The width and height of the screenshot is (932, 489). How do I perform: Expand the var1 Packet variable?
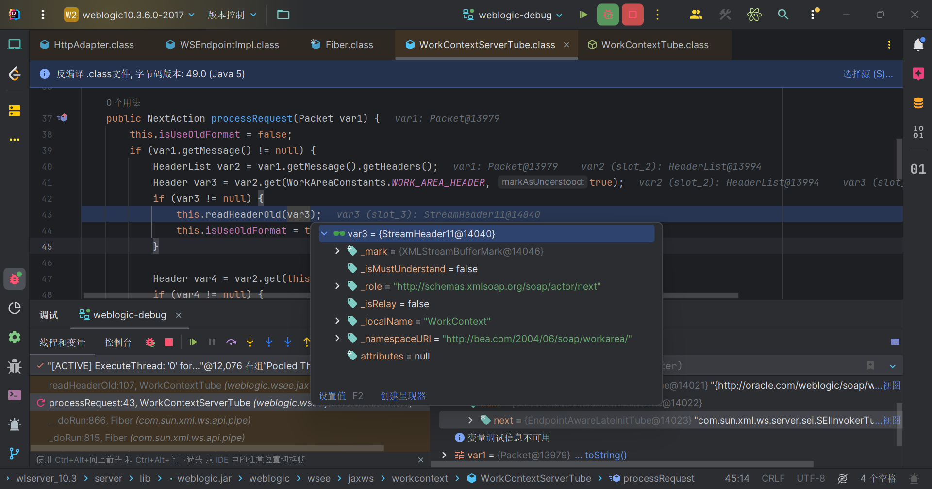[444, 455]
